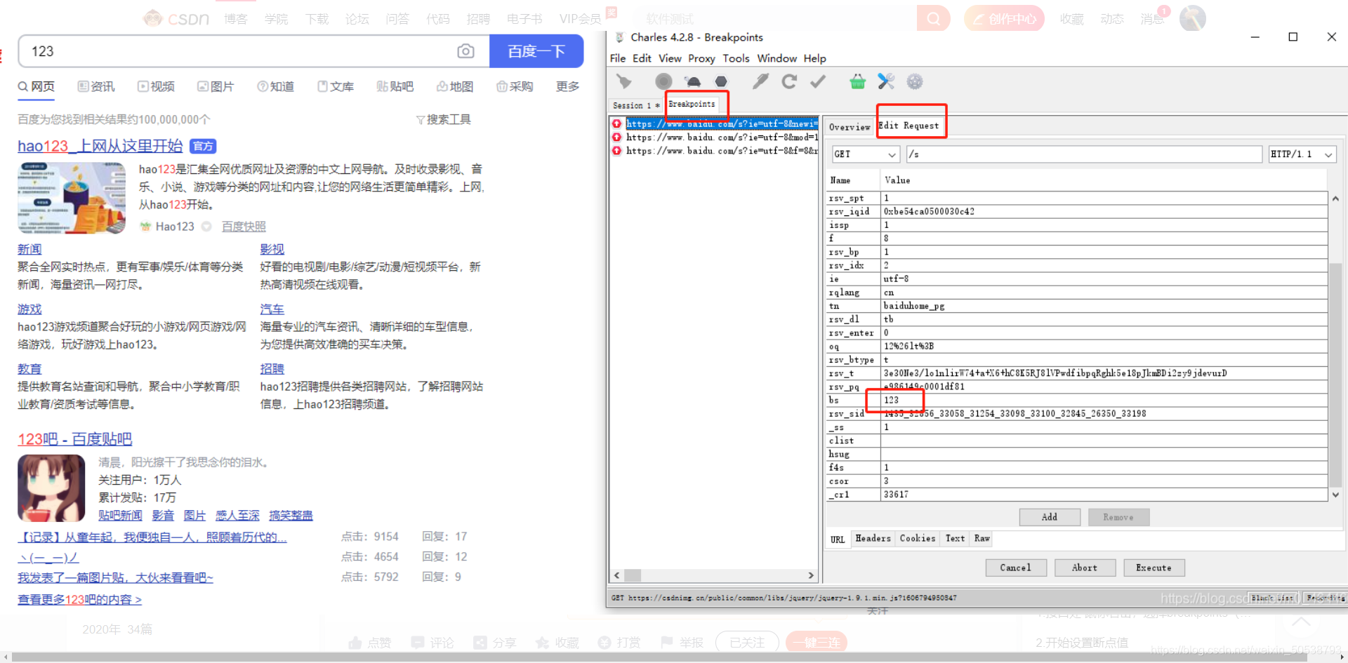
Task: Select Baidu 图片 tab
Action: tap(216, 86)
